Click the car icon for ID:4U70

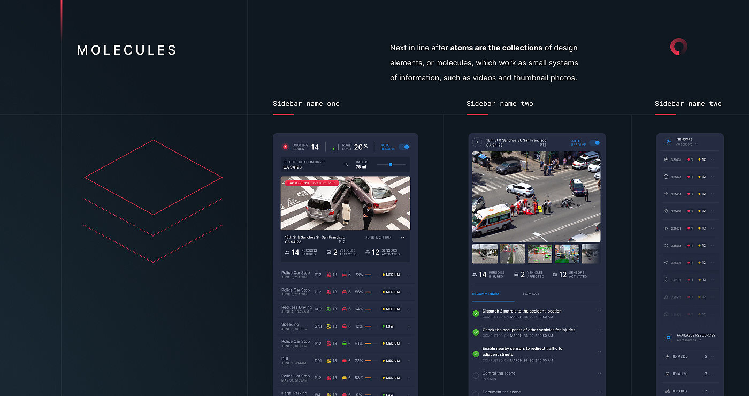point(667,374)
